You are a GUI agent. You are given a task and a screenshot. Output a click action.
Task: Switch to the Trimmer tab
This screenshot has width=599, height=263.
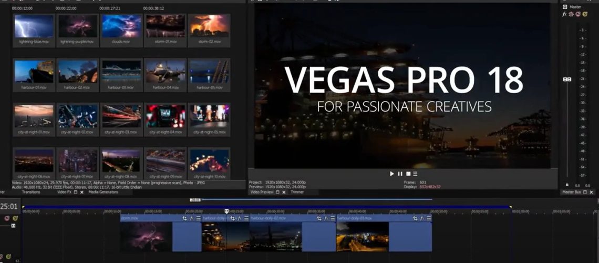click(297, 193)
